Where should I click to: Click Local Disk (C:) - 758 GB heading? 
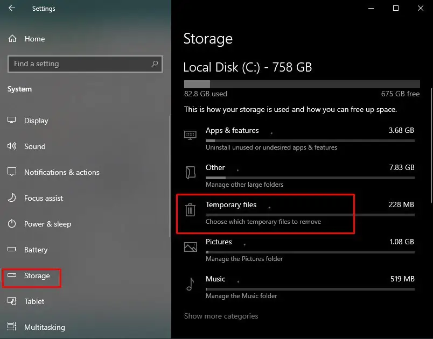coord(247,67)
